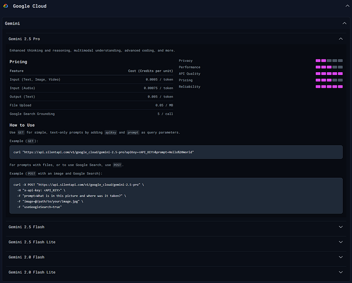Select the 0.05 / MB price
Image resolution: width=352 pixels, height=283 pixels.
pyautogui.click(x=164, y=105)
